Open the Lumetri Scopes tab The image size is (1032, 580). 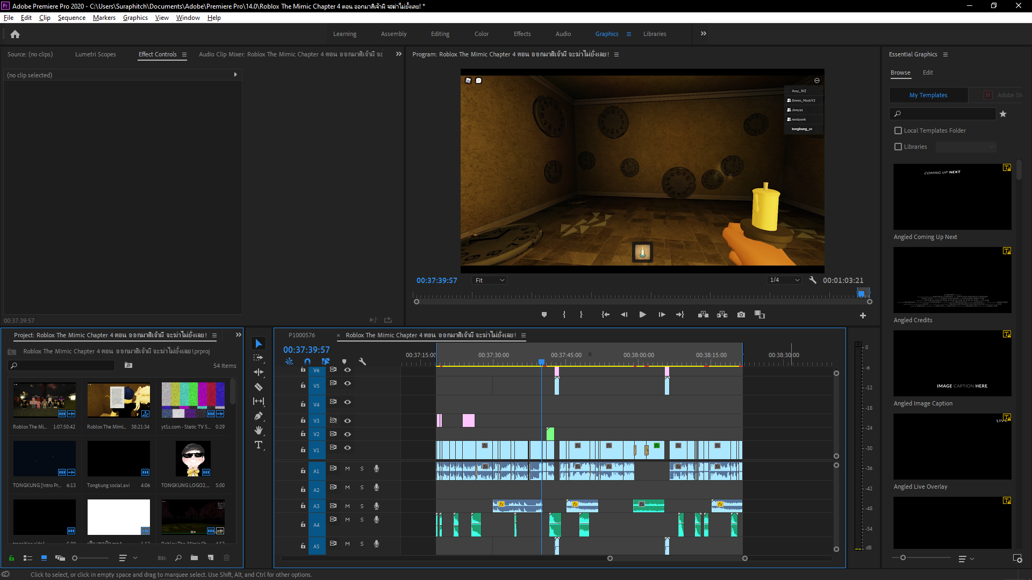pyautogui.click(x=95, y=55)
